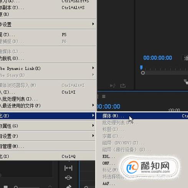This screenshot has width=188, height=188.
Task: Click the zoom scroll handle circle under ruler
Action: pos(143,73)
